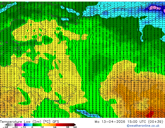Click the 'Temperature Low (2m) [°C] GFS' title
The width and height of the screenshot is (165, 128).
coord(29,122)
